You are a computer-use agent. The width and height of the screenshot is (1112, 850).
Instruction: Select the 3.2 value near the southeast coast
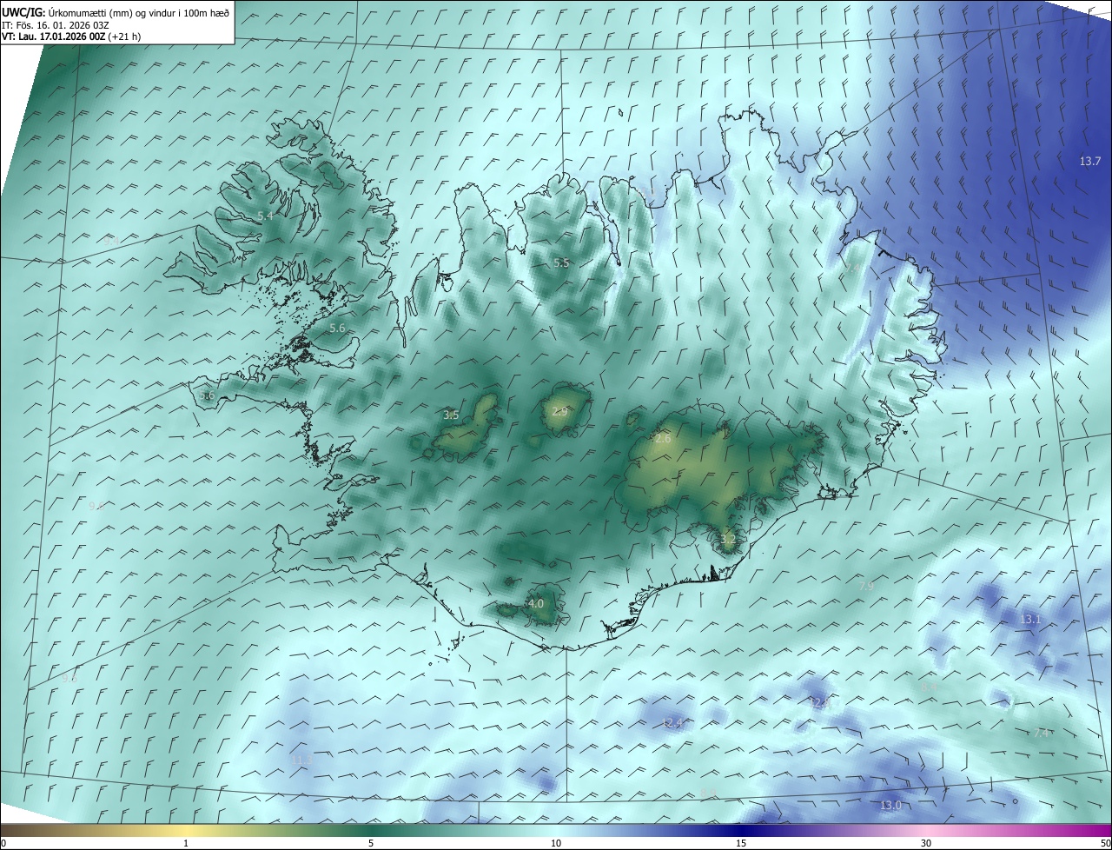pos(728,540)
